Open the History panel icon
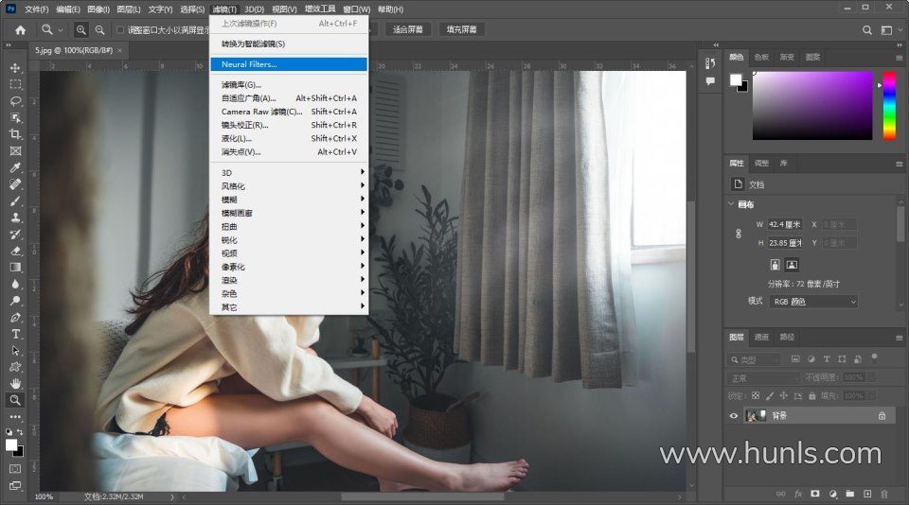 [x=710, y=63]
